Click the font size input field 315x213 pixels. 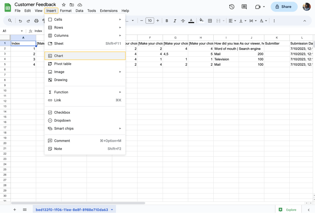[150, 21]
